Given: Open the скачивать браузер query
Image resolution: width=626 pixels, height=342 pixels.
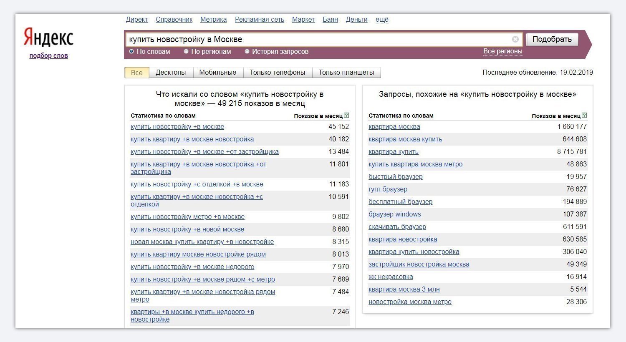Looking at the screenshot, I should 397,227.
